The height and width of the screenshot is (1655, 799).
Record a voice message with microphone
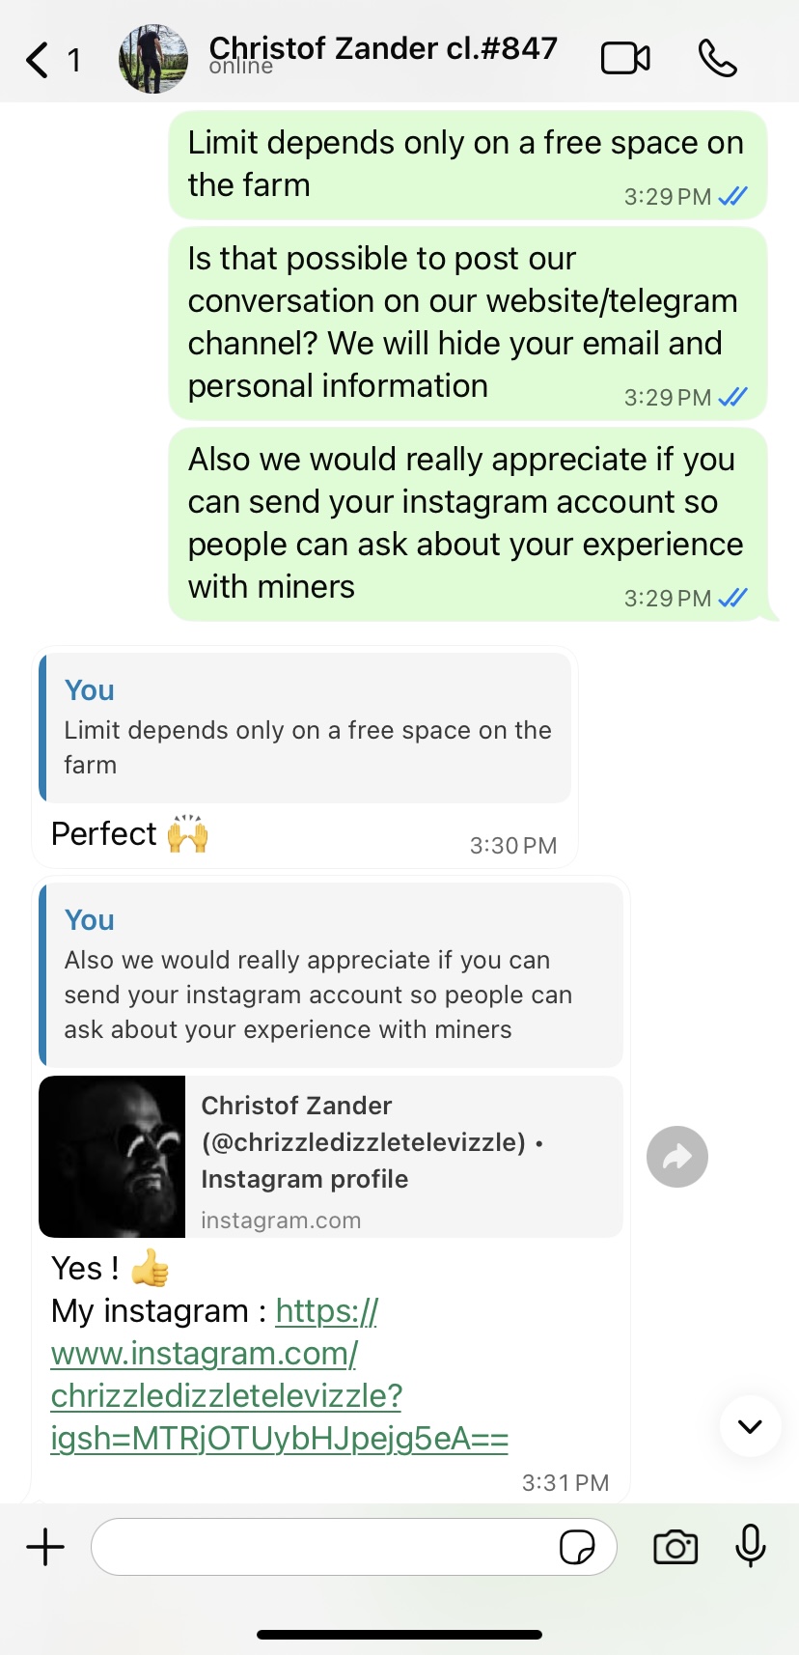750,1546
